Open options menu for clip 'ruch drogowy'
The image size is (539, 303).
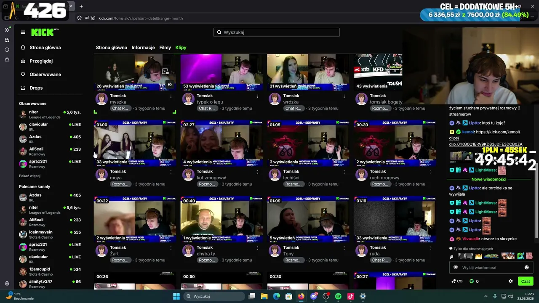tap(431, 172)
